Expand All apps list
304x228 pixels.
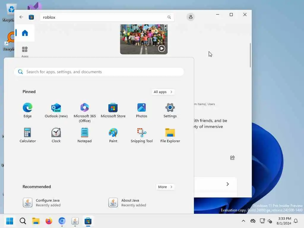pyautogui.click(x=163, y=92)
